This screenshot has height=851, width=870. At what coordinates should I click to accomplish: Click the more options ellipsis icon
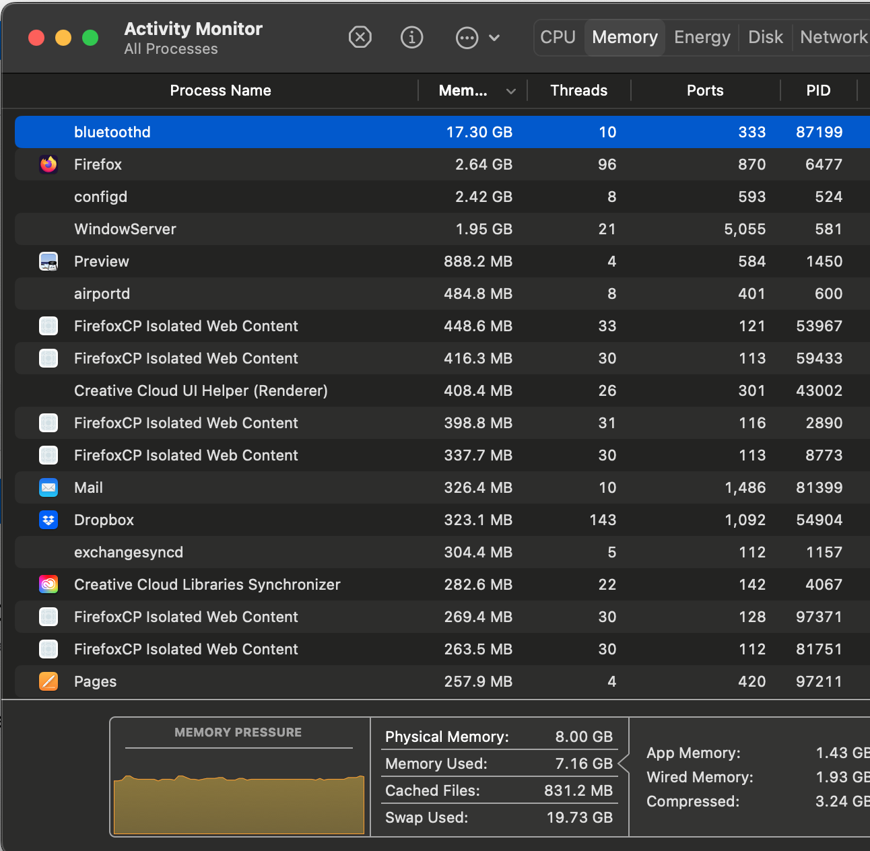(467, 38)
